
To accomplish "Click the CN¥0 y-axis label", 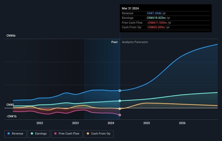I will tap(10, 105).
